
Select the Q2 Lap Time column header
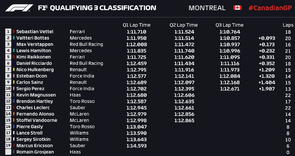[x=184, y=25]
